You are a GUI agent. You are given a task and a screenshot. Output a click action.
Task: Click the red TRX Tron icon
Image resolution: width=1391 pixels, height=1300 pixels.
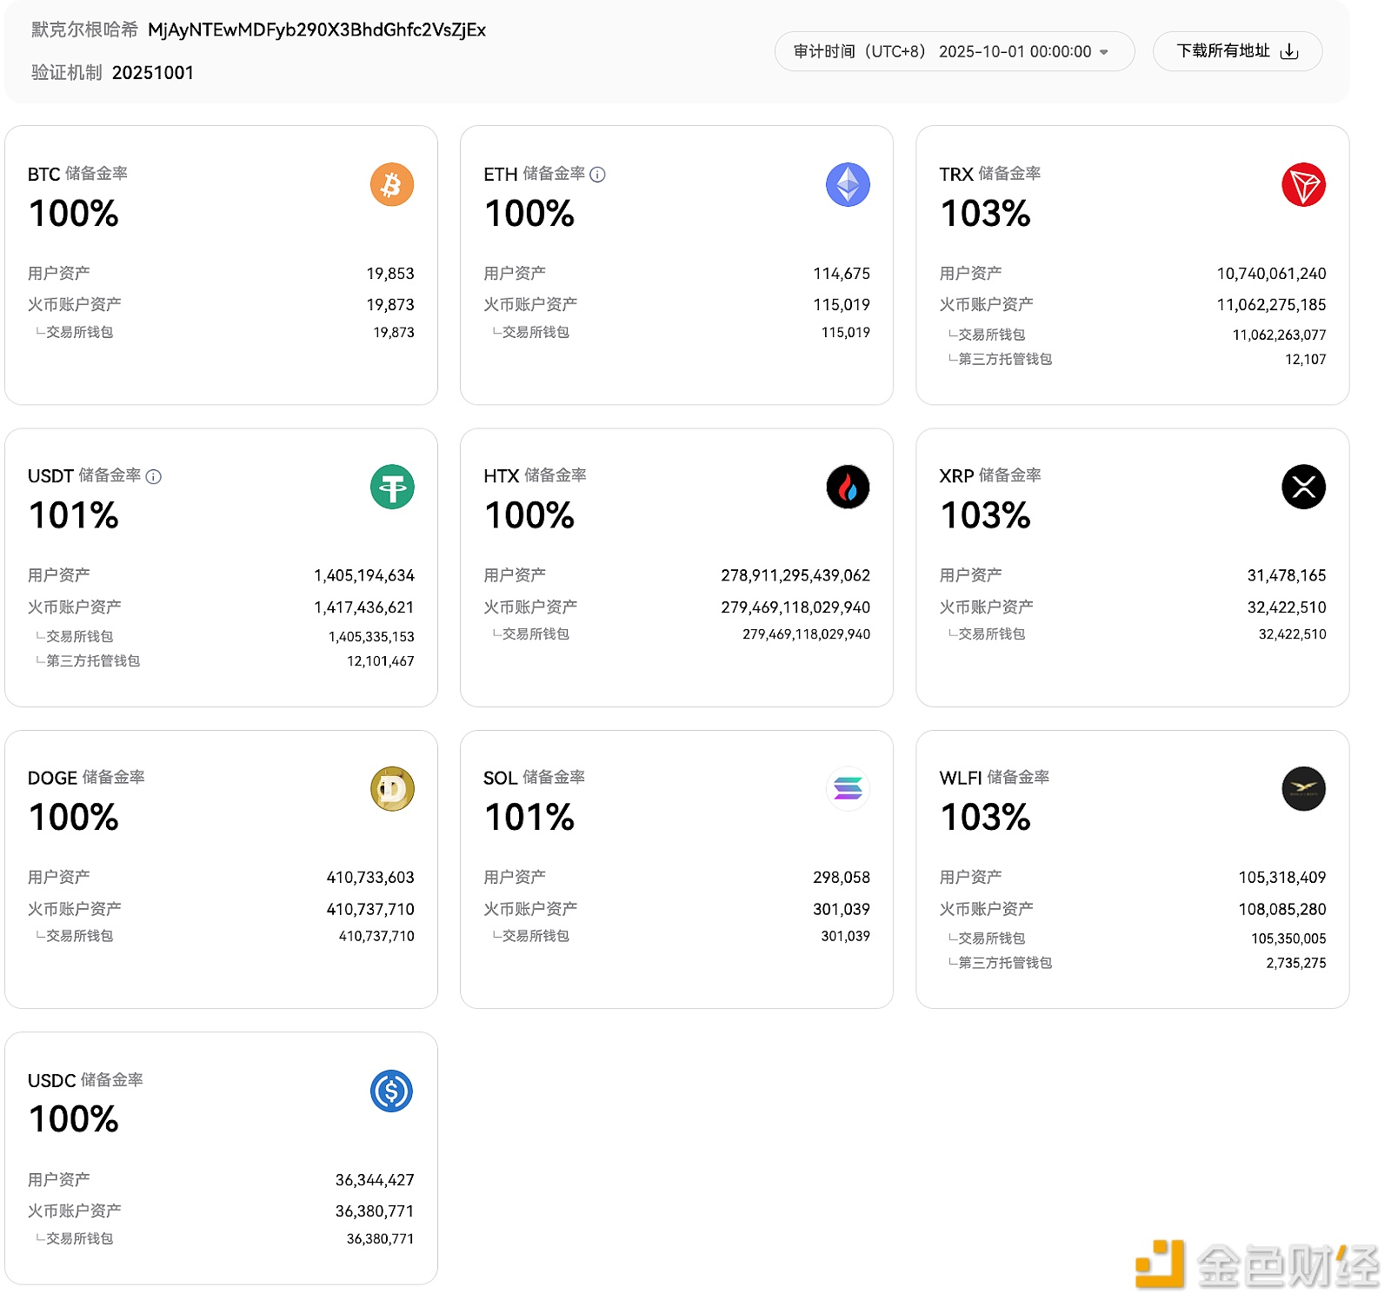coord(1303,185)
